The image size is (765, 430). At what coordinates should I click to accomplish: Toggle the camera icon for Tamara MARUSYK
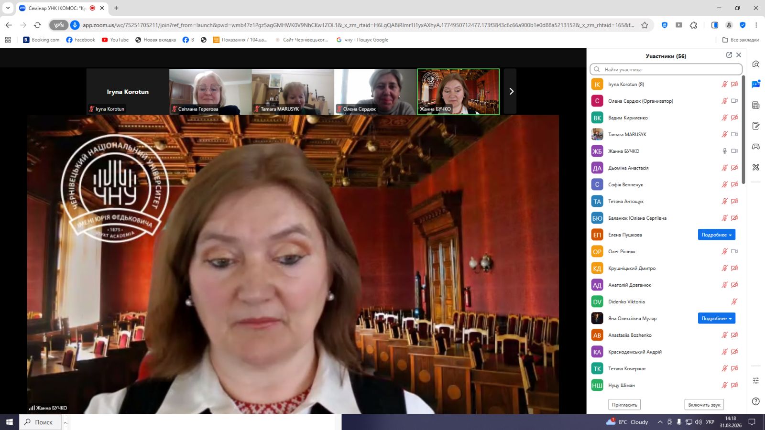pyautogui.click(x=734, y=134)
